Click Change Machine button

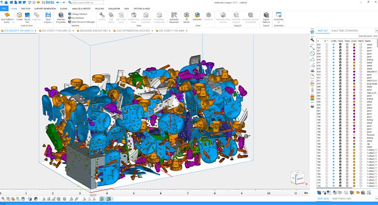tap(78, 14)
